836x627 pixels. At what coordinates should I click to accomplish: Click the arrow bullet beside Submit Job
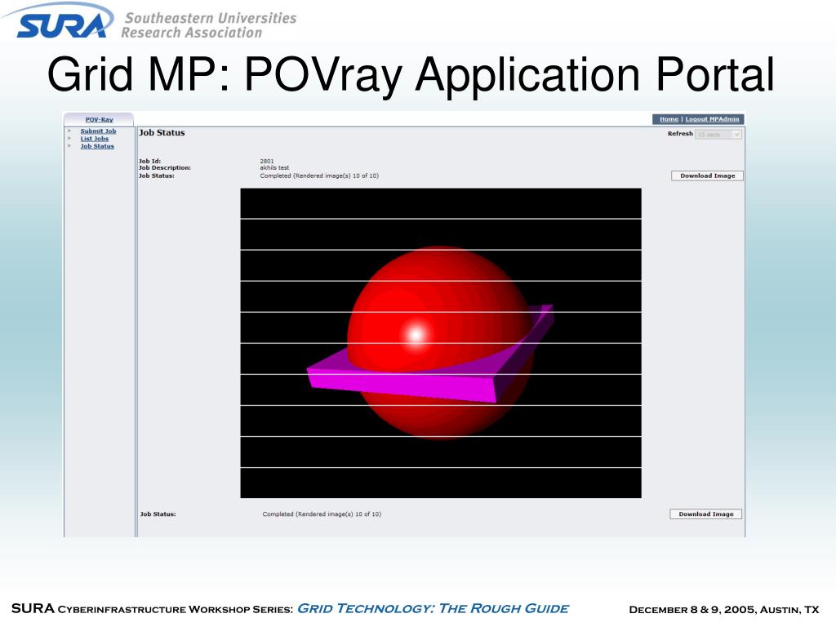click(69, 131)
